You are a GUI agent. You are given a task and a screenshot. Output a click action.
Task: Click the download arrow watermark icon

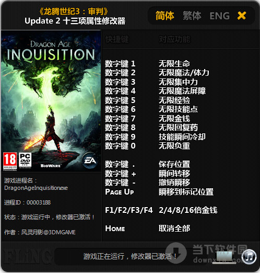(176, 252)
